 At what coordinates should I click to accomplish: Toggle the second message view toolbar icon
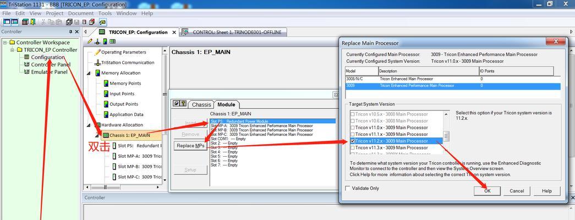pos(15,22)
